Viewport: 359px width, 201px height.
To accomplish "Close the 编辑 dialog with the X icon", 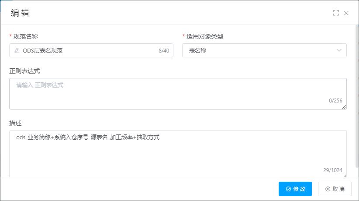I will [x=346, y=13].
